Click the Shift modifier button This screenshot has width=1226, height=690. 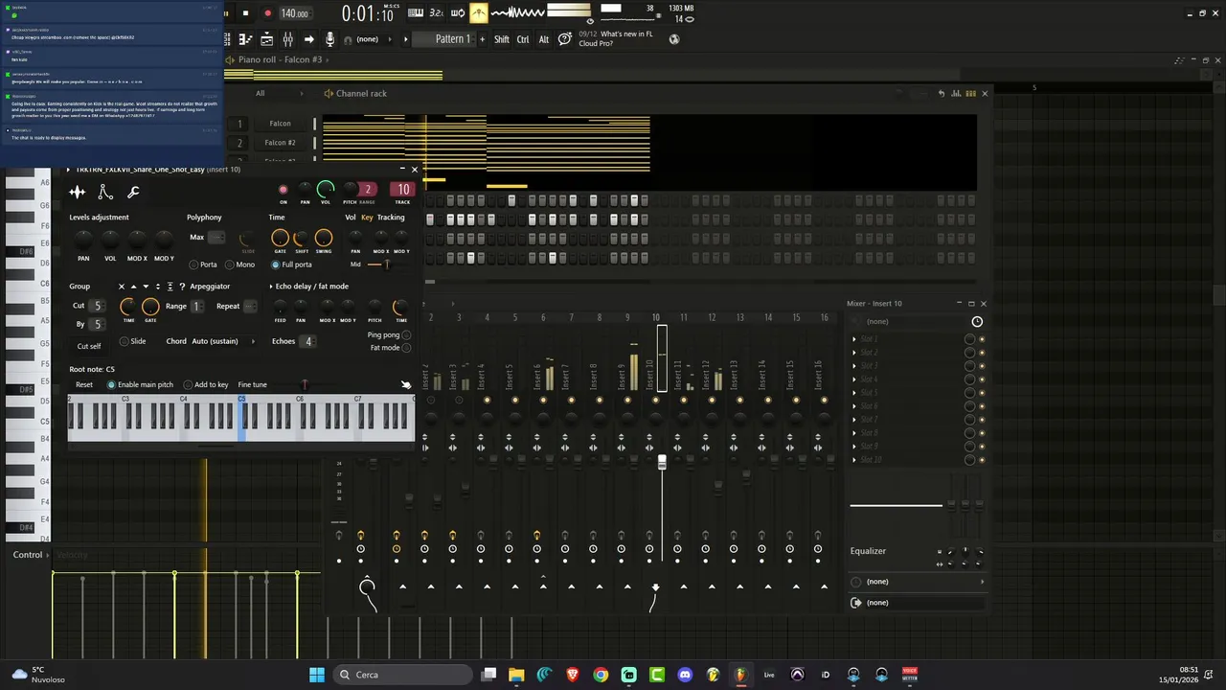pyautogui.click(x=502, y=39)
